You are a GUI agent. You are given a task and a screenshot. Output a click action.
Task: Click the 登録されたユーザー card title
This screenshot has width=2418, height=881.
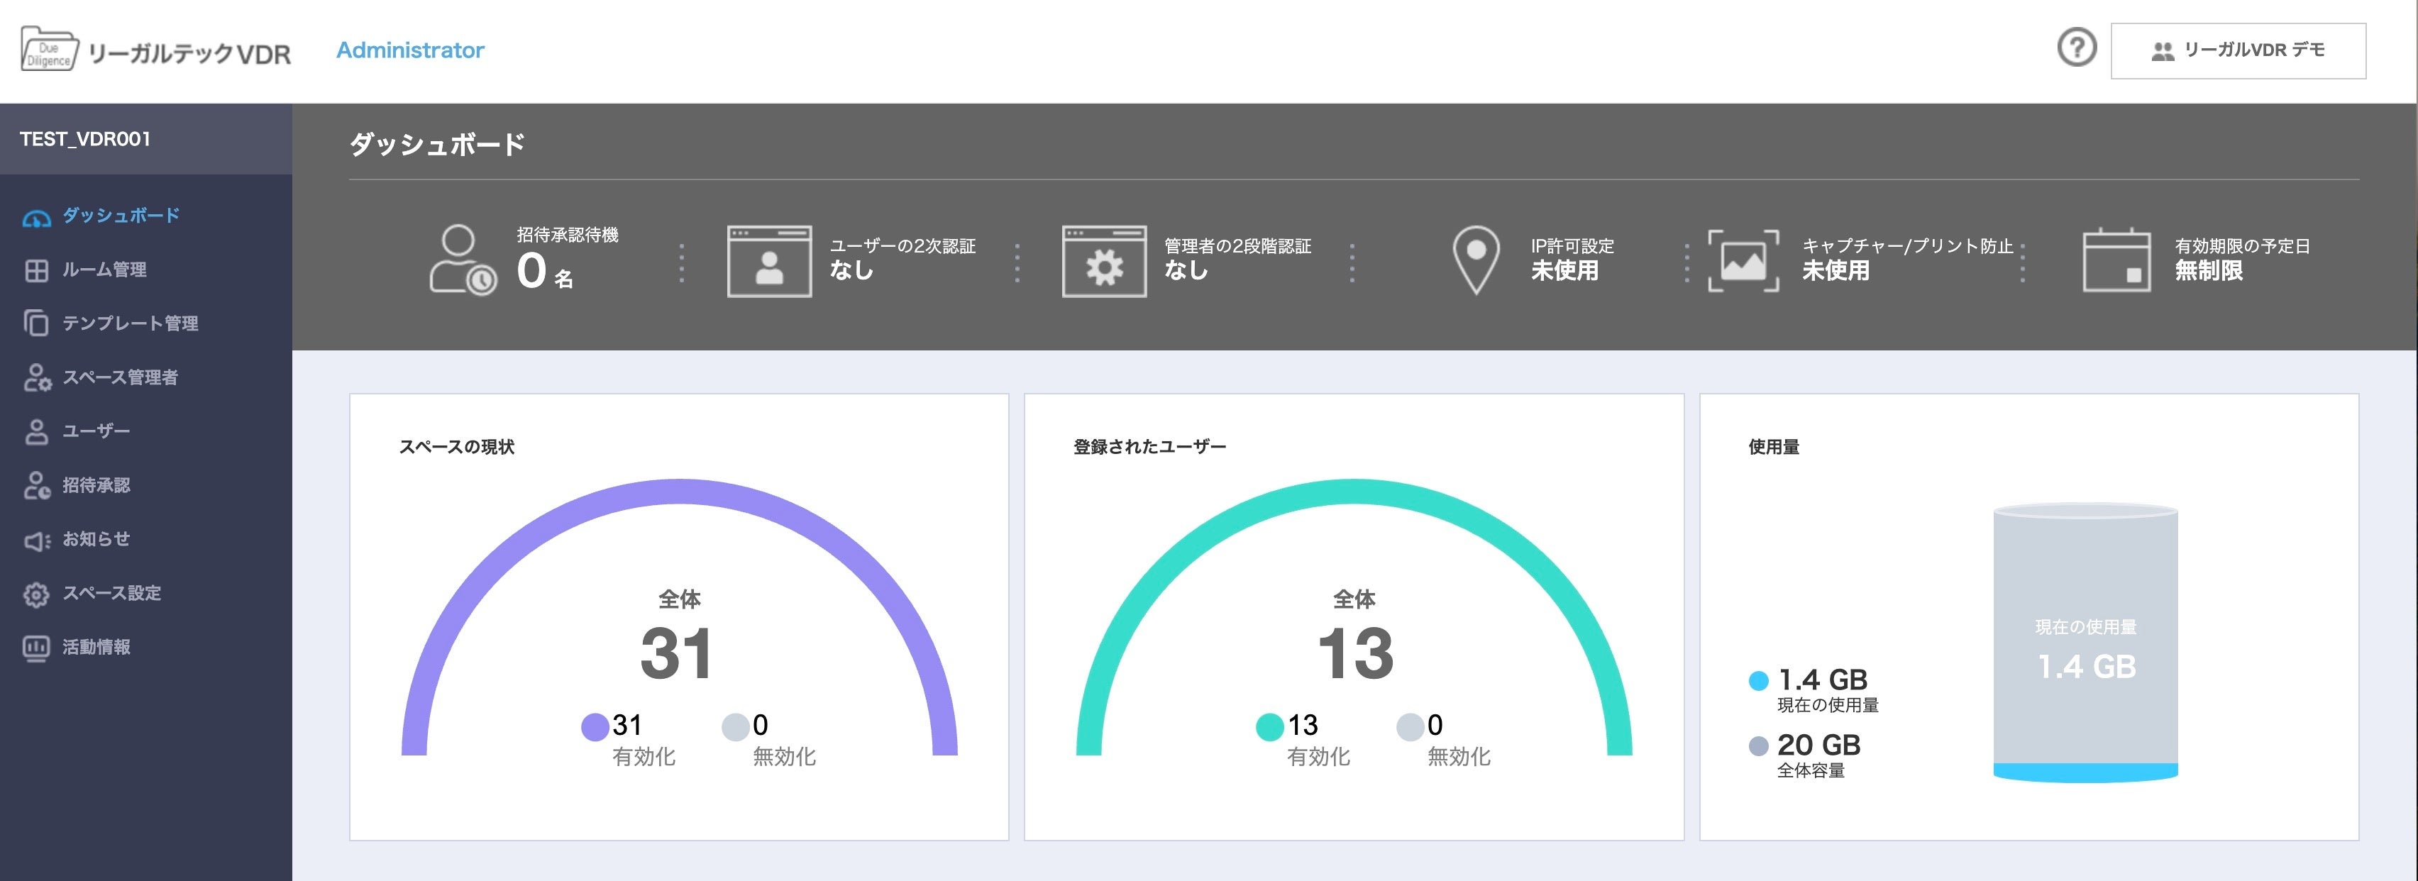point(1150,447)
